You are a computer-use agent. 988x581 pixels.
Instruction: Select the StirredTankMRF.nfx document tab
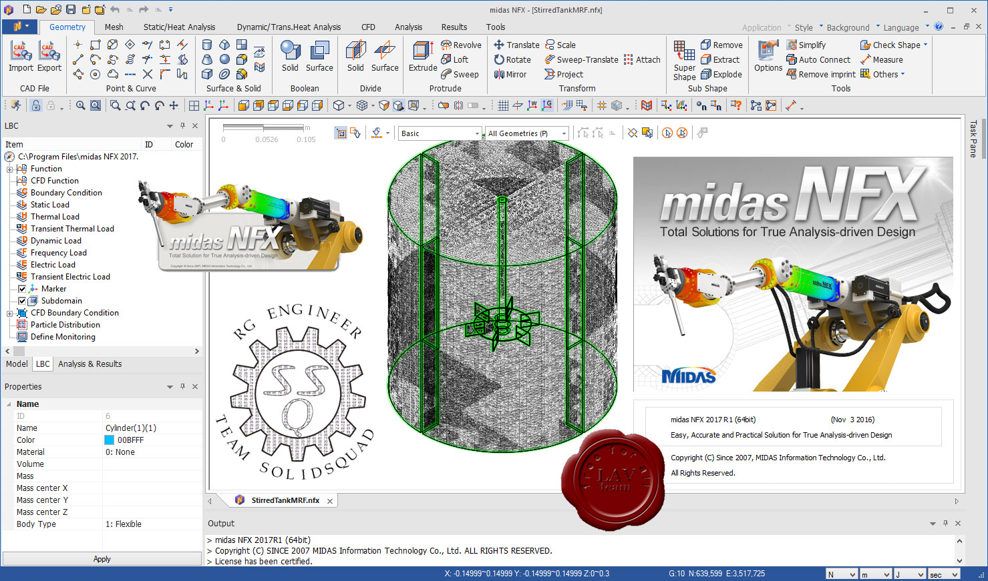(285, 500)
